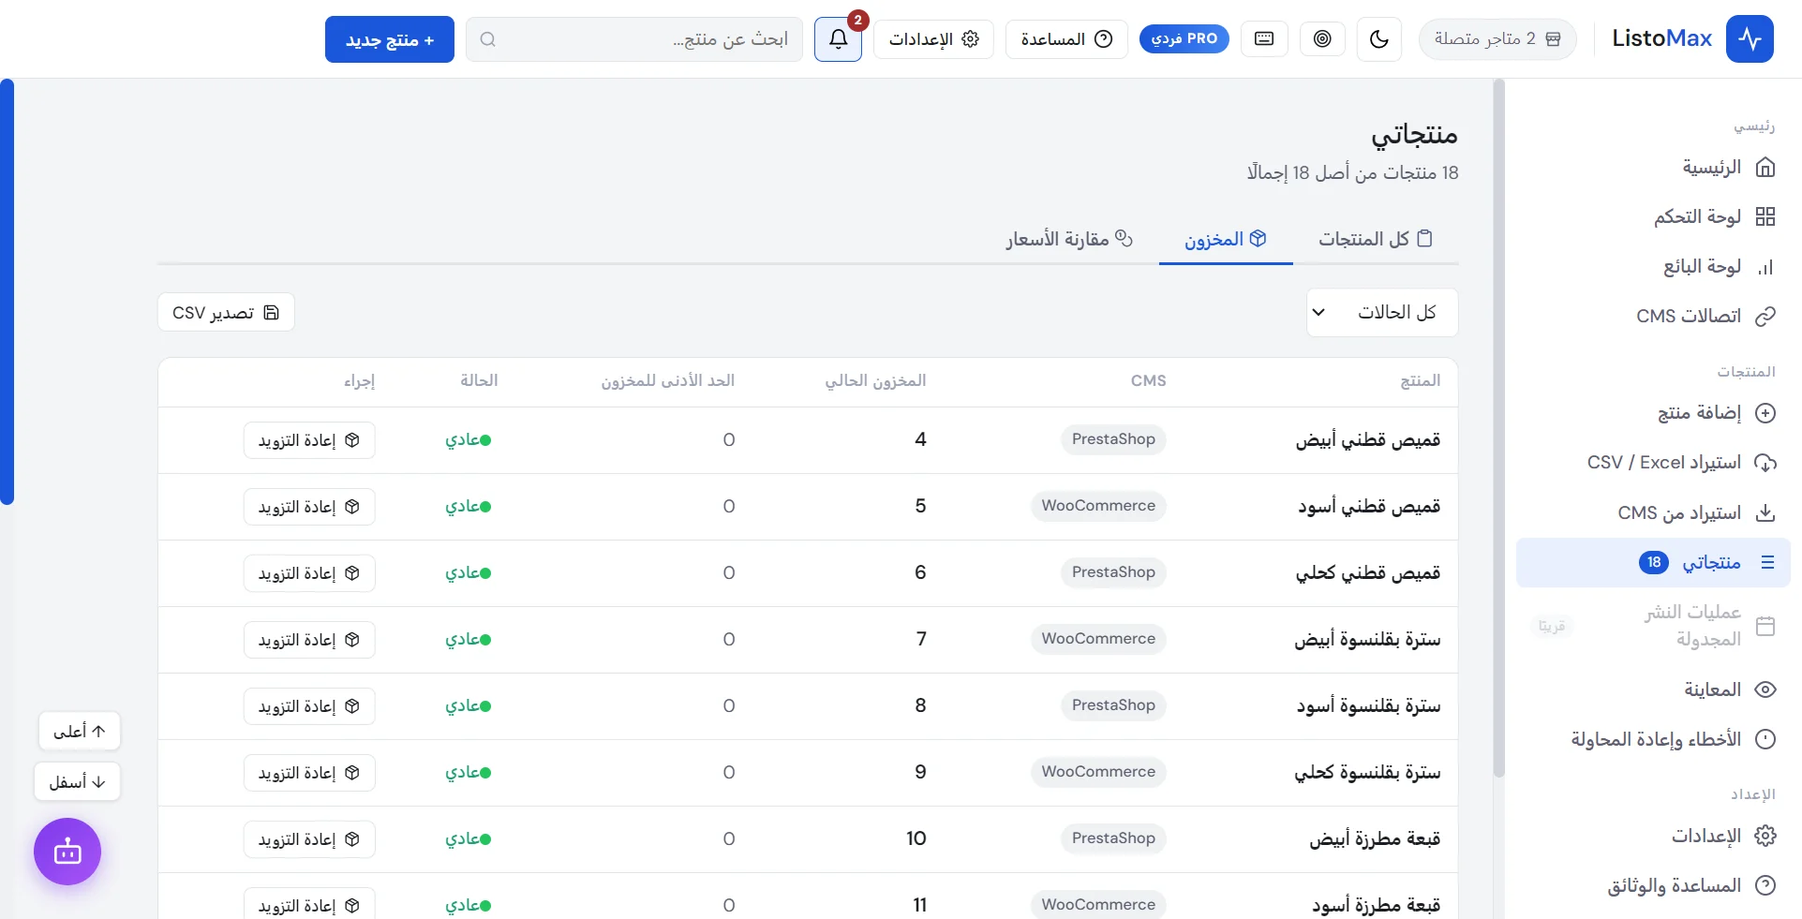This screenshot has width=1802, height=919.
Task: Toggle dark mode moon icon
Action: coord(1378,39)
